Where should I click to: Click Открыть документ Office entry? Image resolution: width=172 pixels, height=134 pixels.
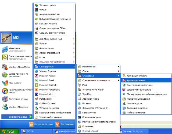pyautogui.click(x=54, y=28)
